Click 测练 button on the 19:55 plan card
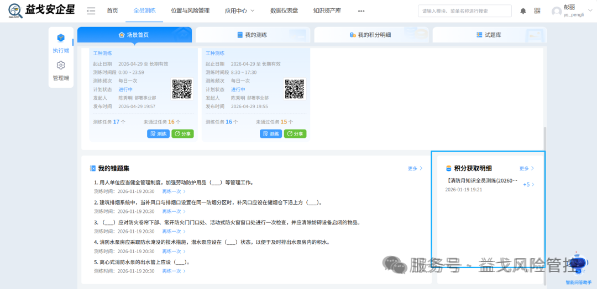This screenshot has width=597, height=289. (271, 133)
